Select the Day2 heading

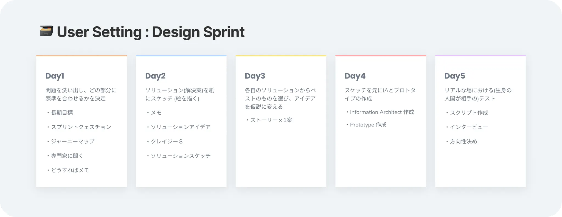pyautogui.click(x=155, y=76)
